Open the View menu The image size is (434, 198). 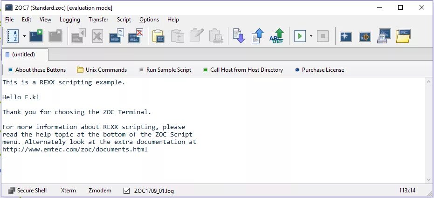(45, 20)
